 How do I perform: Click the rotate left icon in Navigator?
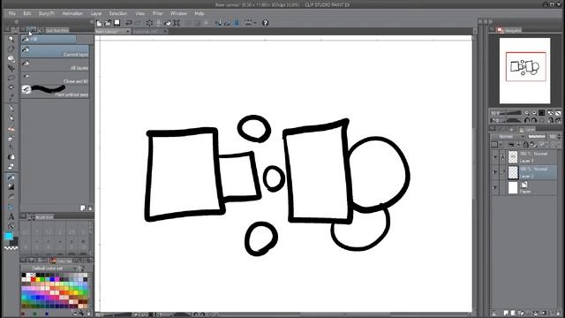tap(527, 120)
